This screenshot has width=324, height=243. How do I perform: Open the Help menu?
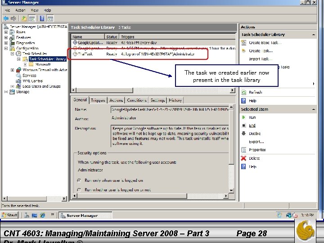click(x=47, y=10)
